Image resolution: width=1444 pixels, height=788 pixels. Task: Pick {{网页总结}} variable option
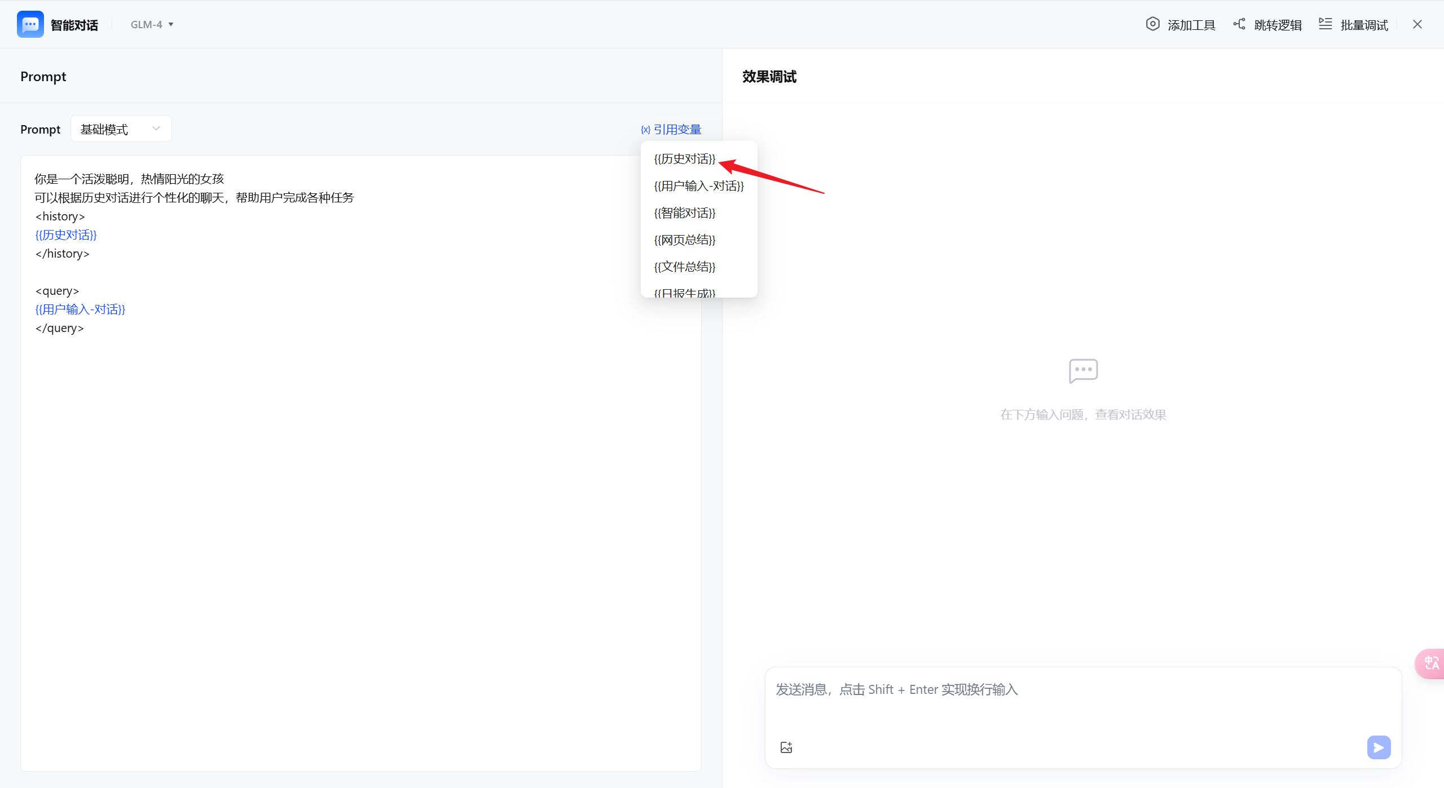tap(685, 240)
